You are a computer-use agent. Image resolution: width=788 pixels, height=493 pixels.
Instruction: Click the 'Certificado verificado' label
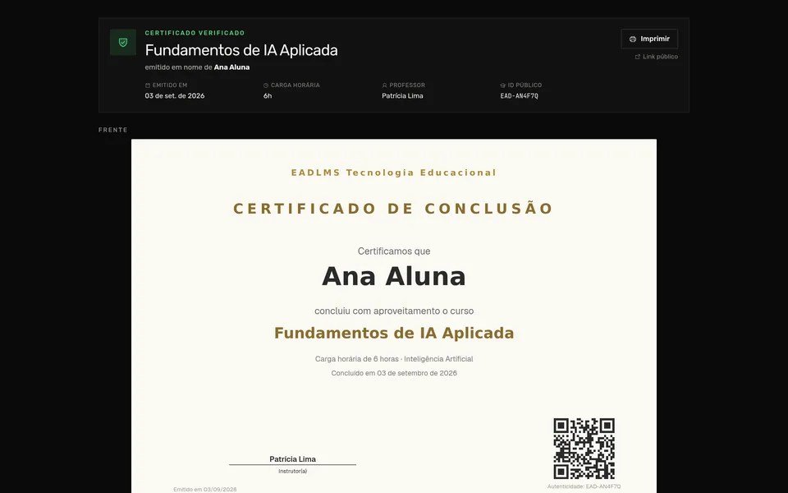195,33
